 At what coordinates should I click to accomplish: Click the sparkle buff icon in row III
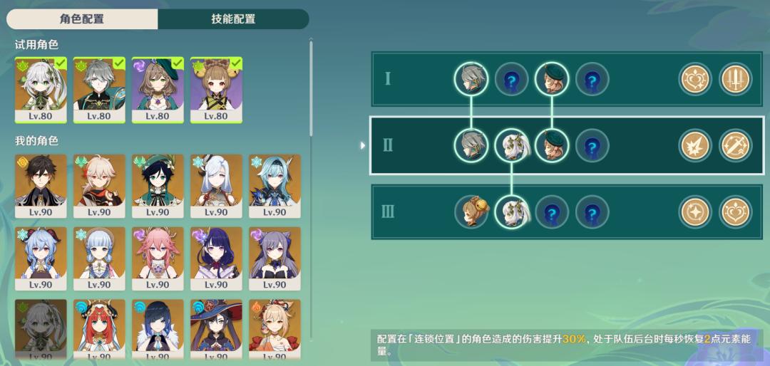coord(695,212)
